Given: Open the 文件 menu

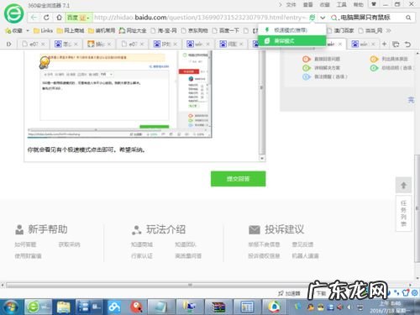Looking at the screenshot, I should pos(291,4).
